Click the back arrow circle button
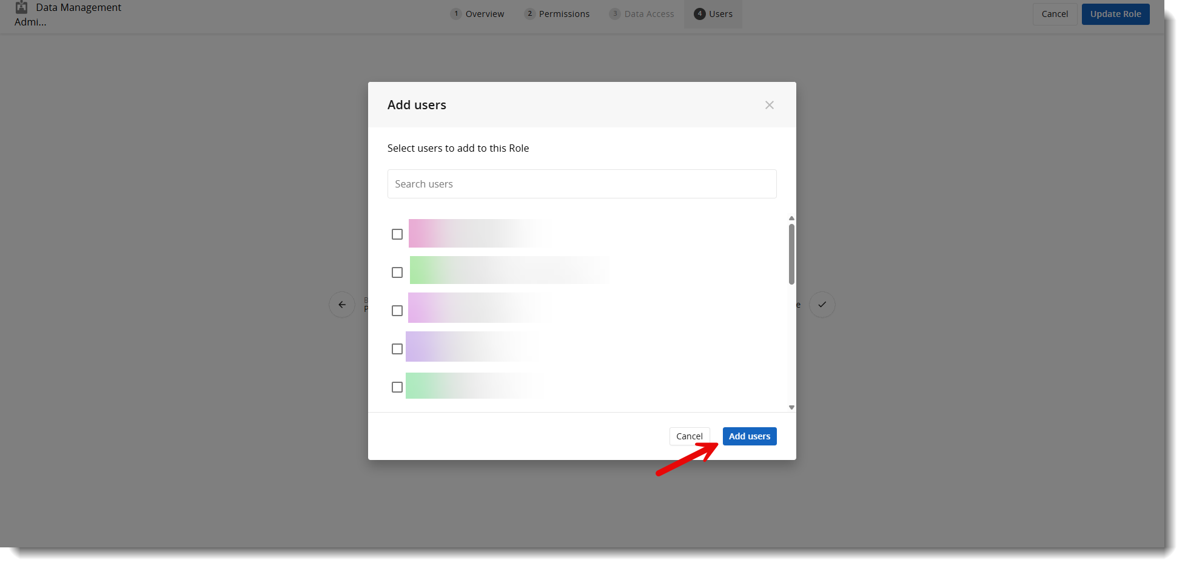The width and height of the screenshot is (1185, 568). [342, 305]
